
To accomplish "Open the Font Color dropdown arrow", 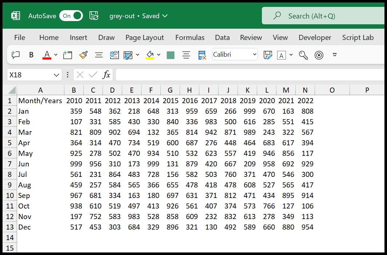I will point(56,55).
